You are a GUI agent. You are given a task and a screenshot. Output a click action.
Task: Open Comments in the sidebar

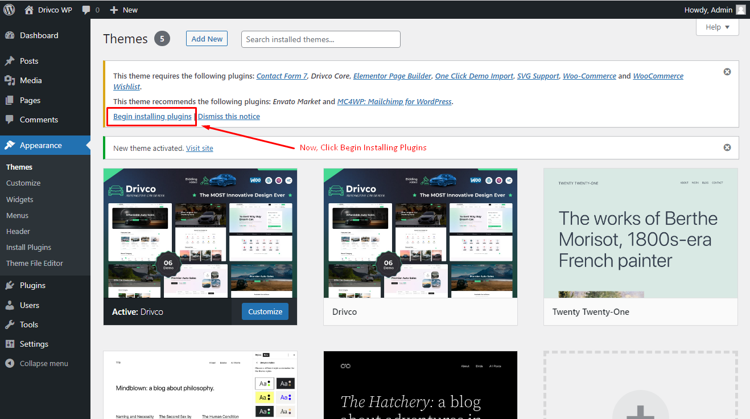coord(45,120)
